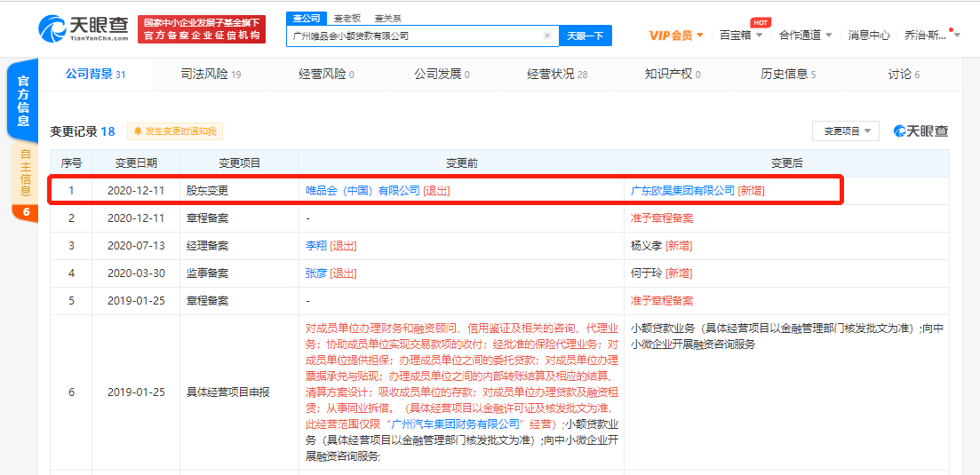The width and height of the screenshot is (980, 475).
Task: Expand the 百宝箱 menu
Action: point(740,36)
